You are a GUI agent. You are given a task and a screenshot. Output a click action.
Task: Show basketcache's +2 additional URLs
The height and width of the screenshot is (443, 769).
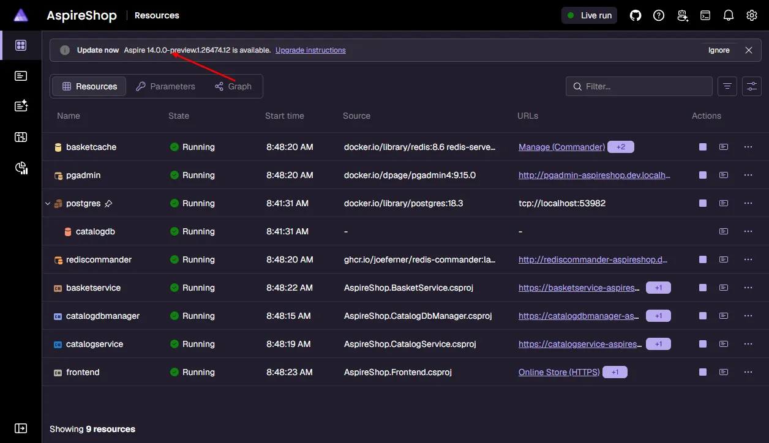click(621, 147)
